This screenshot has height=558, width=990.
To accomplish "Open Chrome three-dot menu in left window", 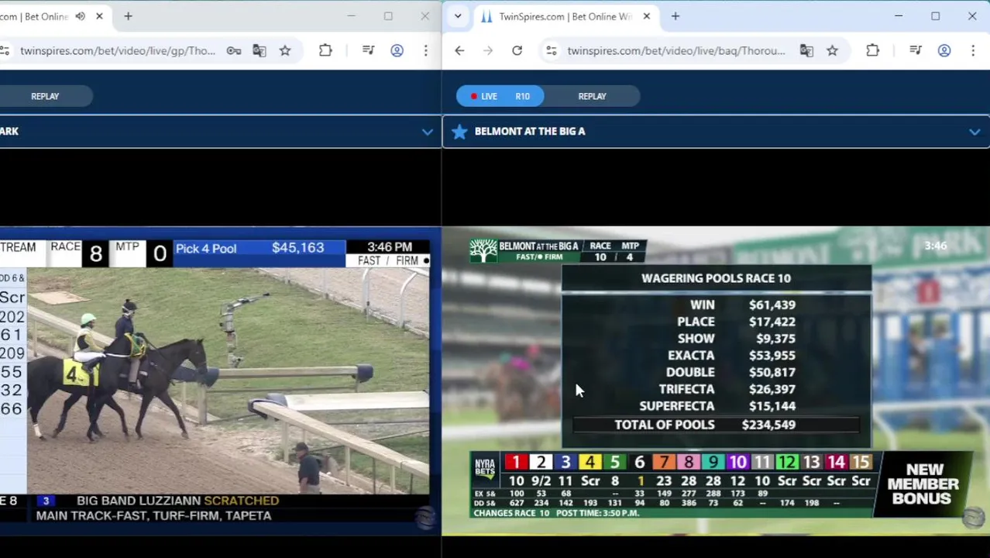I will click(x=425, y=51).
